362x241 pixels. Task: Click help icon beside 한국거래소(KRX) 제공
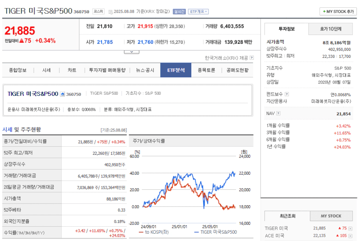tap(252, 57)
